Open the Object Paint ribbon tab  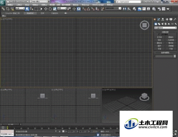[55, 13]
